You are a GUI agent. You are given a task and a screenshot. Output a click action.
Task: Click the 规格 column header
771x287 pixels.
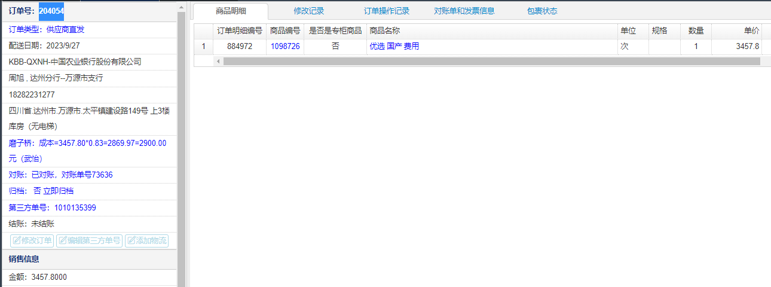[665, 30]
